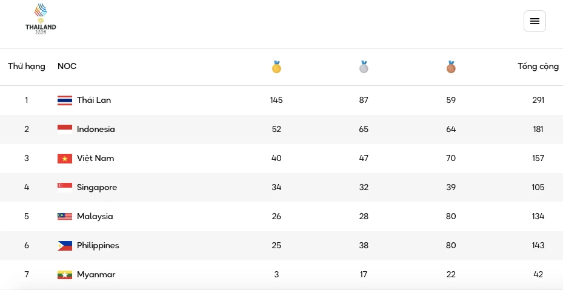Click the Philippines flag icon
The height and width of the screenshot is (290, 563).
[65, 246]
